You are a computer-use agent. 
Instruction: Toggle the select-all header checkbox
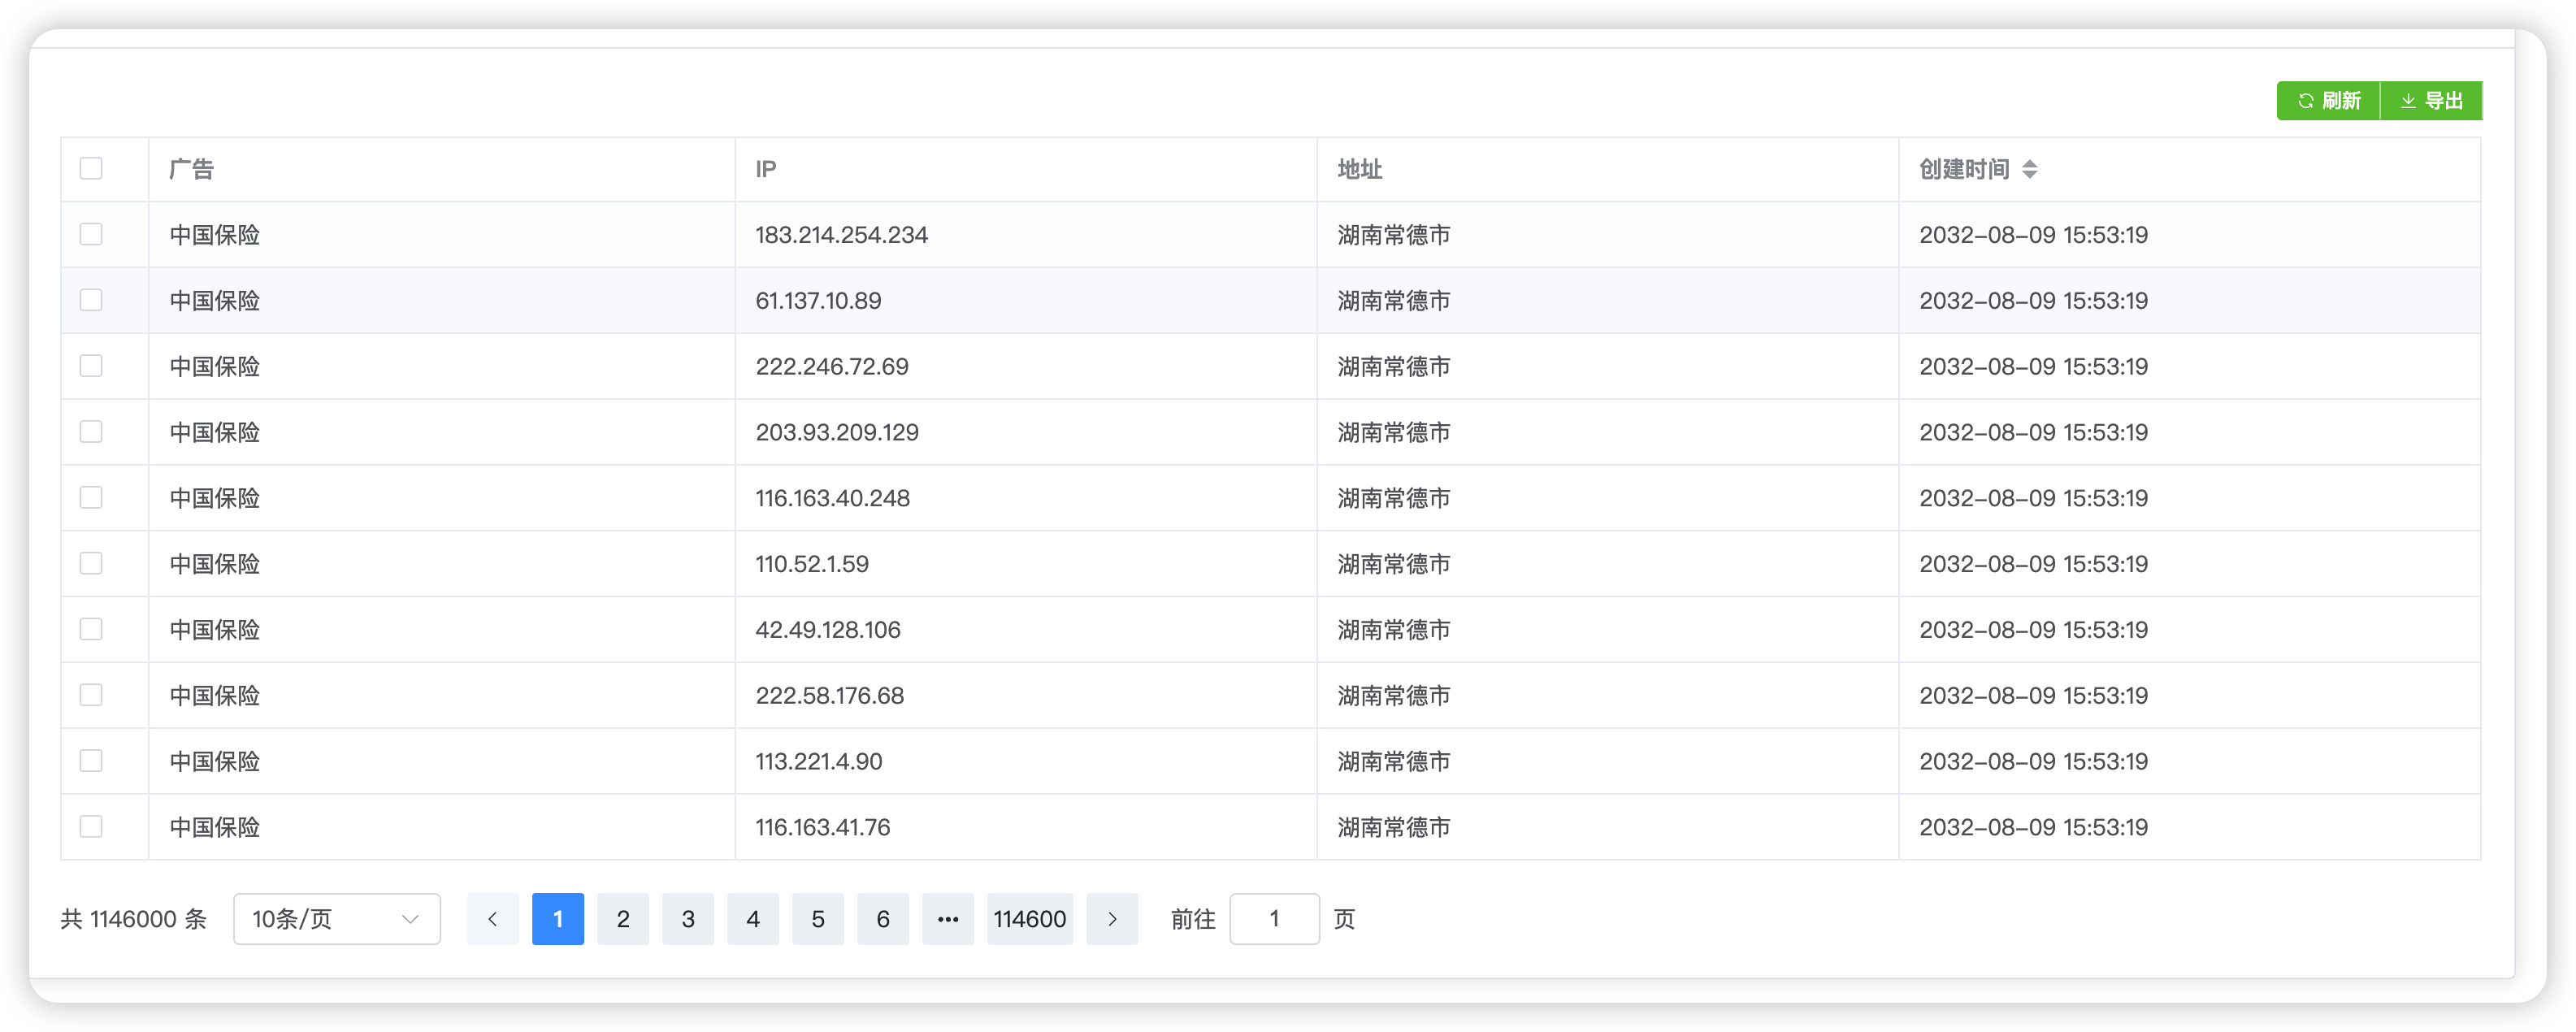[91, 168]
